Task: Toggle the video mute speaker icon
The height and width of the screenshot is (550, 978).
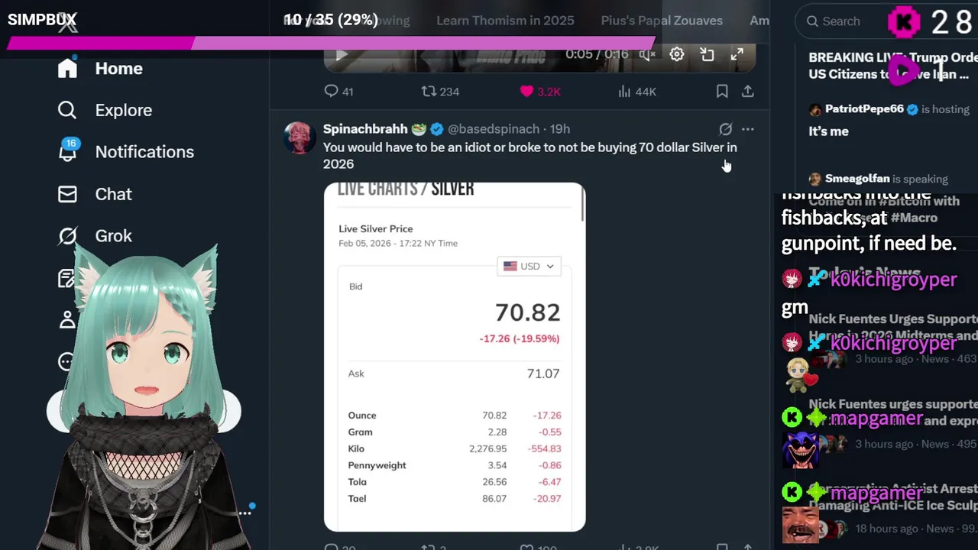Action: (648, 54)
